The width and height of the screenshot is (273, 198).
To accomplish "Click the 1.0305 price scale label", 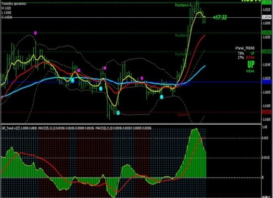I will [x=267, y=23].
